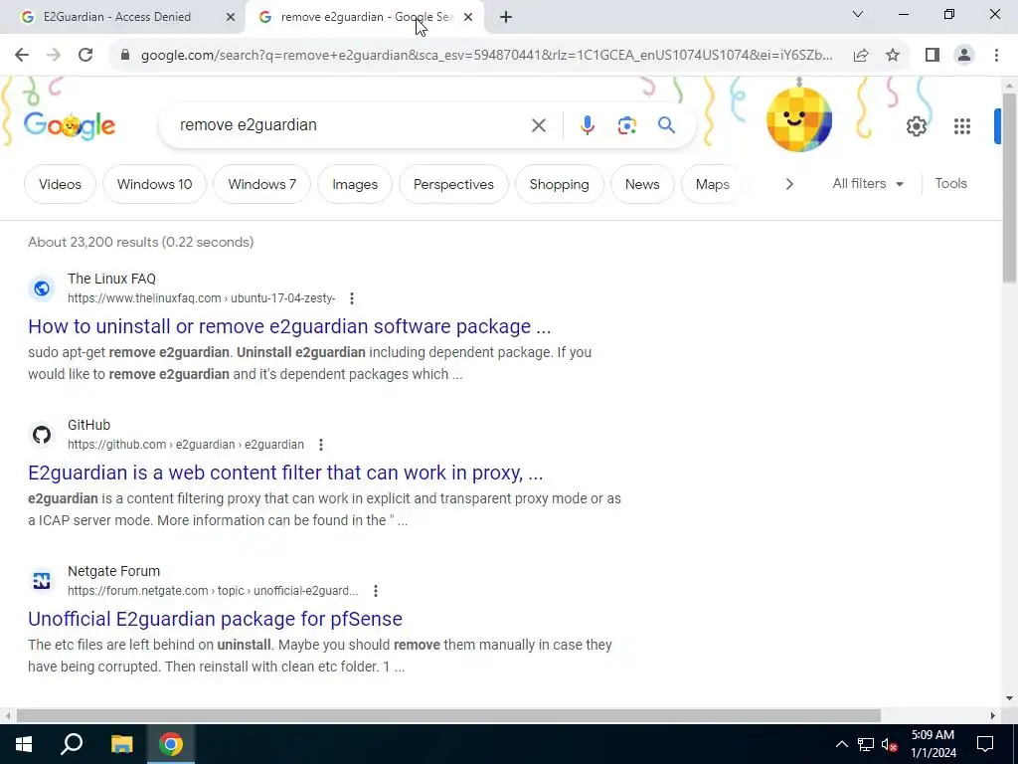This screenshot has width=1018, height=764.
Task: Click the Chrome taskbar icon
Action: tap(171, 744)
